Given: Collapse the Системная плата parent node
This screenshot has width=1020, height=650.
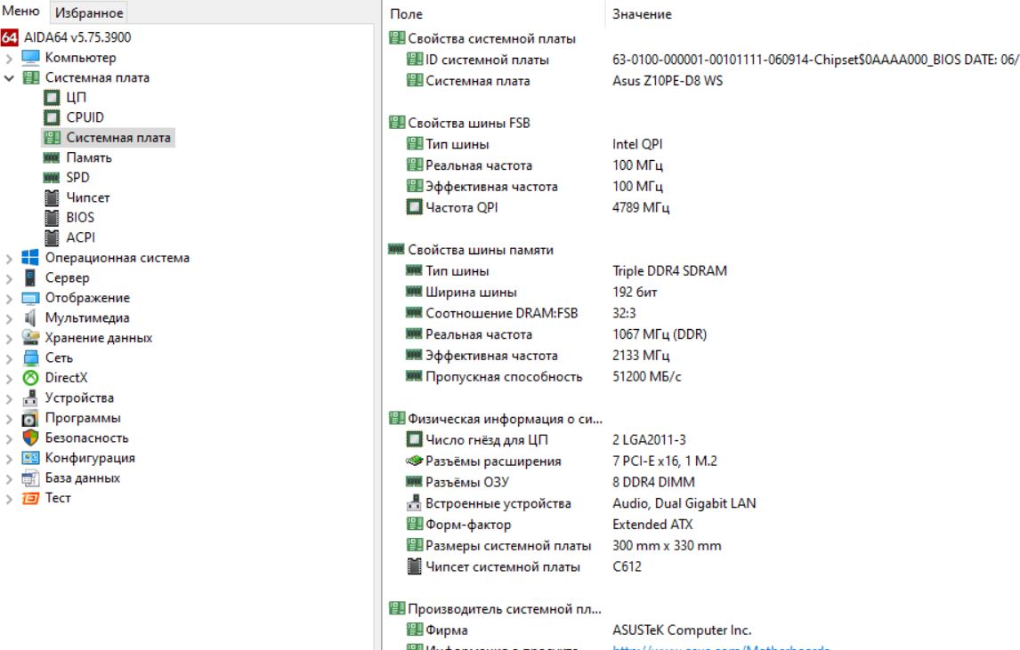Looking at the screenshot, I should [9, 78].
